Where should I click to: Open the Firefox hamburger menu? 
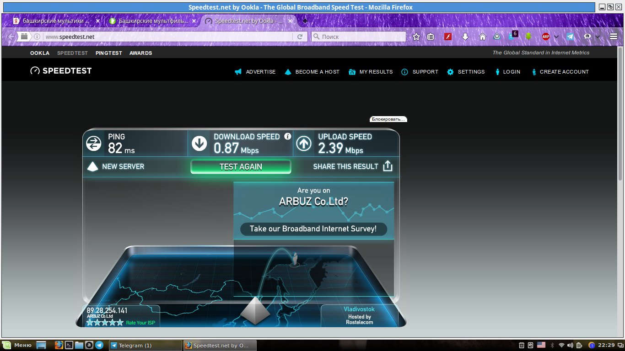pyautogui.click(x=614, y=37)
